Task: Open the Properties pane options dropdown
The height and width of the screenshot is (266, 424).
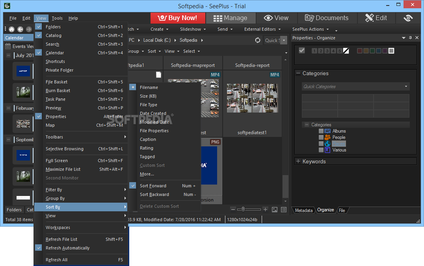Action: (x=404, y=38)
